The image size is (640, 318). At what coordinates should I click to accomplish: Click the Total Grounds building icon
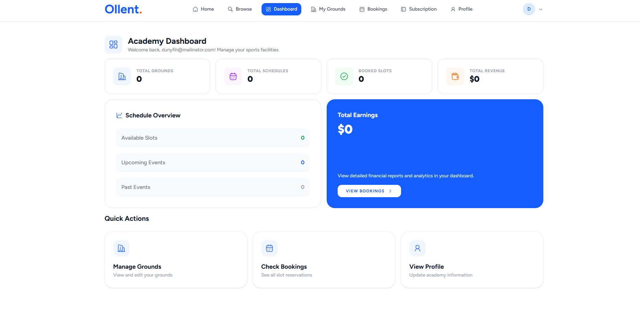click(122, 76)
